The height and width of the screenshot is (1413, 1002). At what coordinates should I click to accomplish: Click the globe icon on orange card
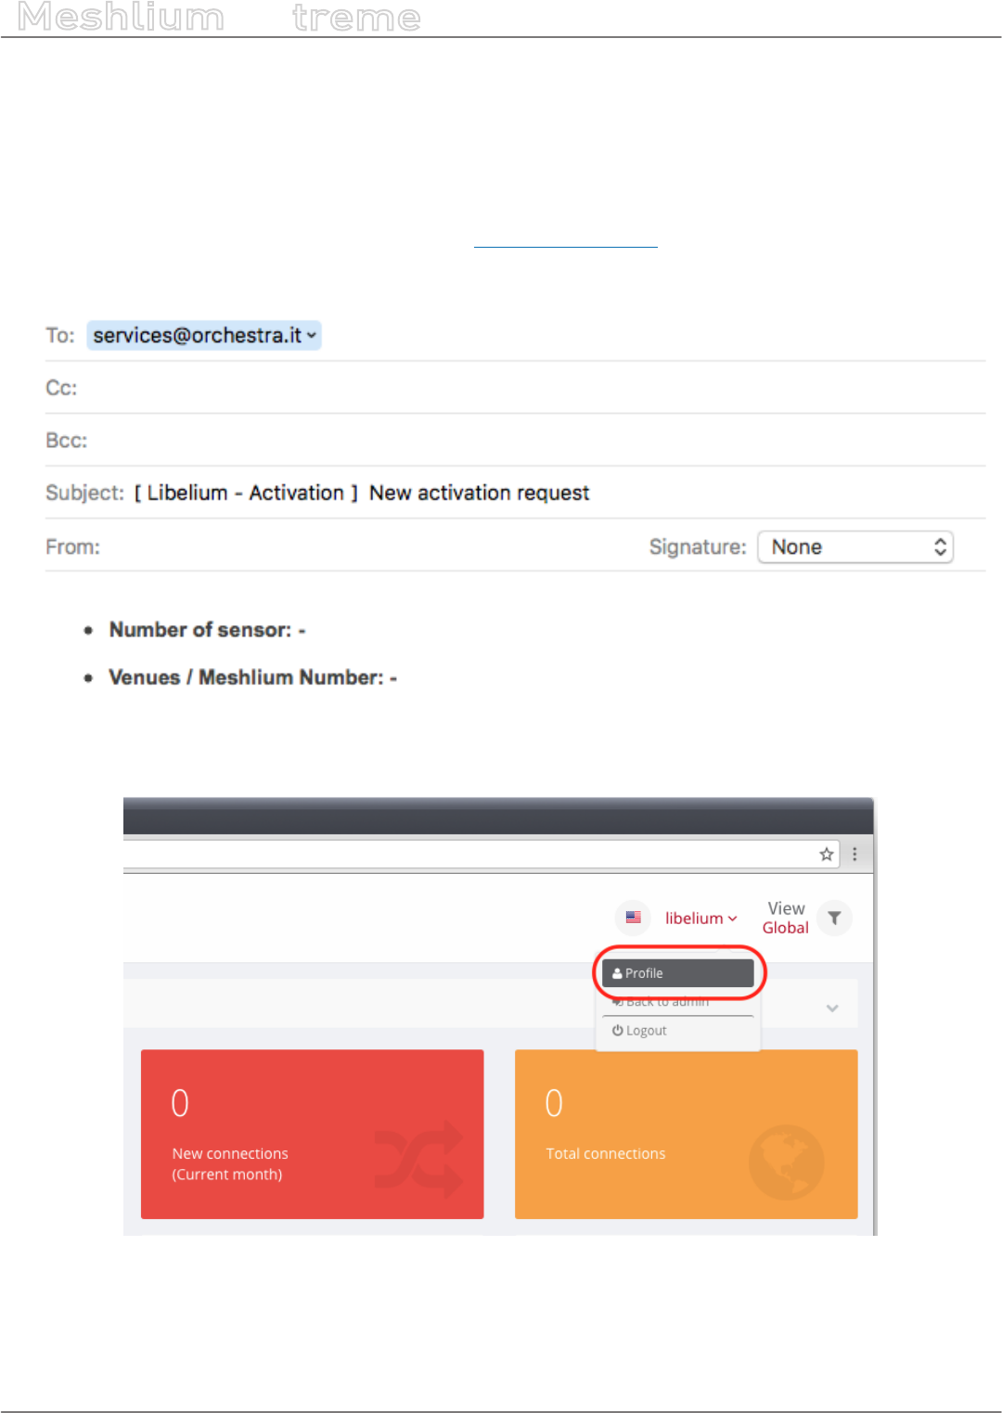pos(786,1162)
